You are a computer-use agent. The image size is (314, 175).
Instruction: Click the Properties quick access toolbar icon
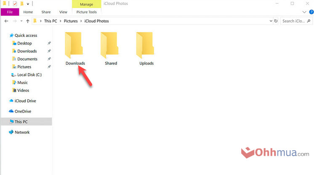[15, 4]
